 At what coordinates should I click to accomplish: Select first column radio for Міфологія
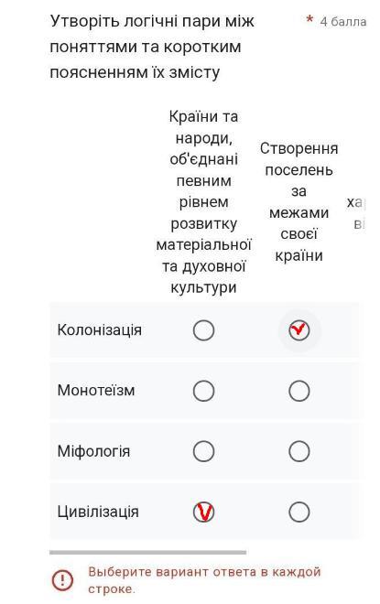tap(203, 451)
